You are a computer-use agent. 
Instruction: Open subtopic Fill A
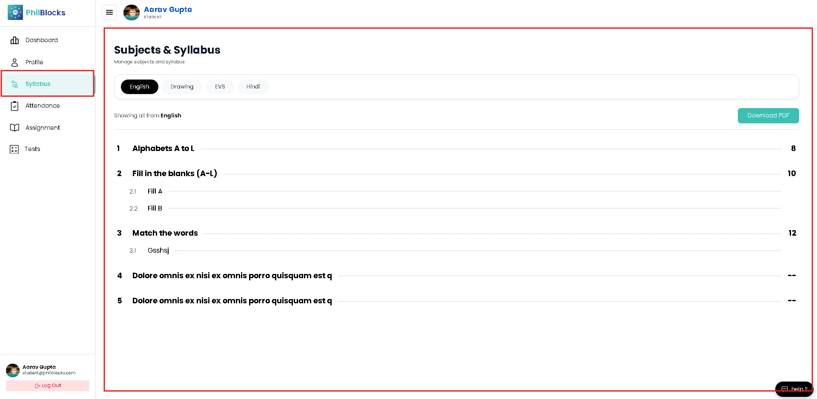(155, 191)
